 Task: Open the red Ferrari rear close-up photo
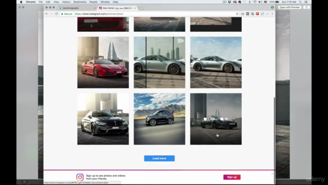point(103,24)
